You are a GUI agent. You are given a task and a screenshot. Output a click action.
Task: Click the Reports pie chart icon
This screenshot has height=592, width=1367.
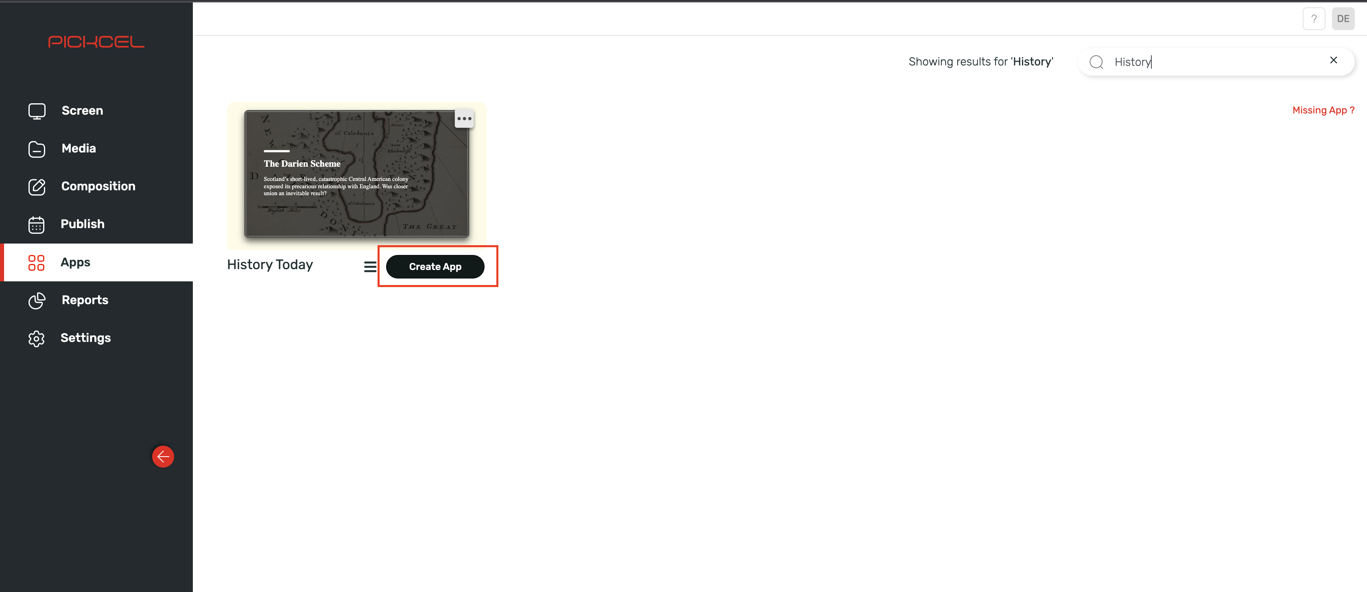[37, 300]
